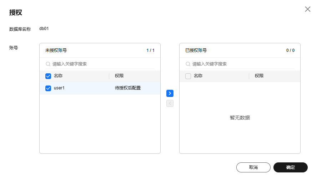This screenshot has width=317, height=181.
Task: Click the 权限 column header in the 已授权账号 panel
Action: coord(259,76)
